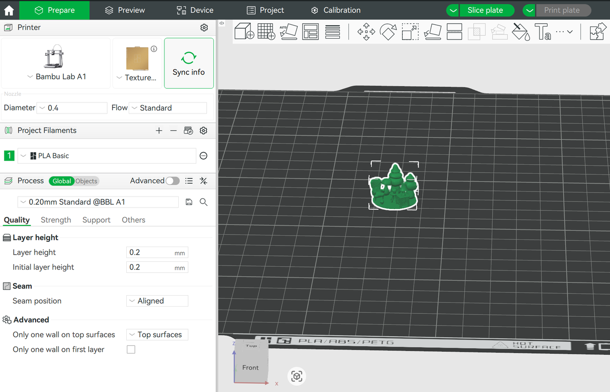Screen dimensions: 610x392
Task: Open the Seam position dropdown
Action: pyautogui.click(x=157, y=301)
